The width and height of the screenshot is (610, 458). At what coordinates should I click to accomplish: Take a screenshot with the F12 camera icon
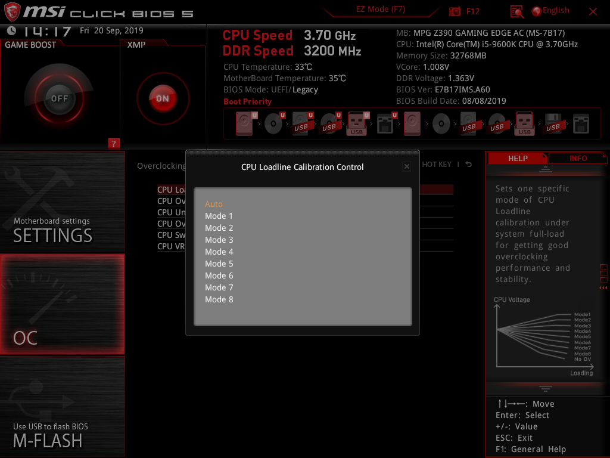455,11
